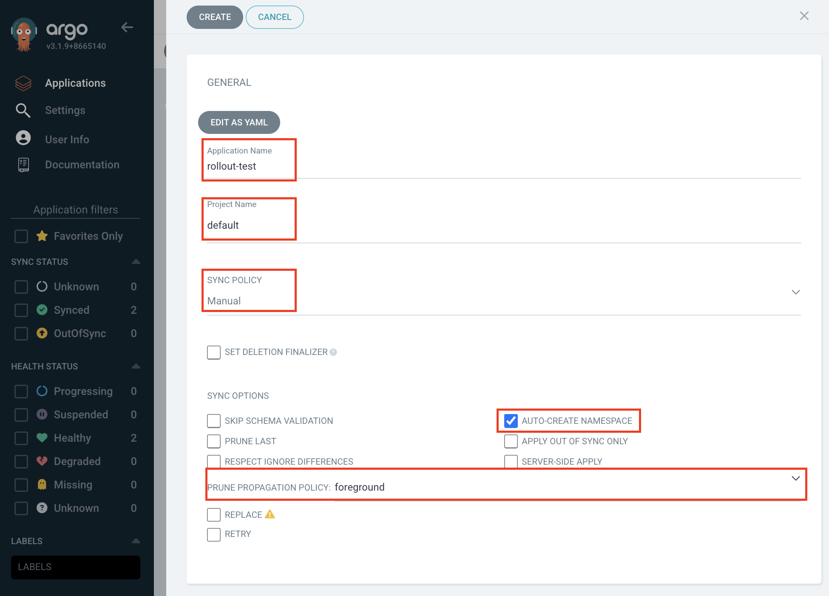This screenshot has height=596, width=829.
Task: Collapse the Sync Status filter section
Action: tap(136, 261)
